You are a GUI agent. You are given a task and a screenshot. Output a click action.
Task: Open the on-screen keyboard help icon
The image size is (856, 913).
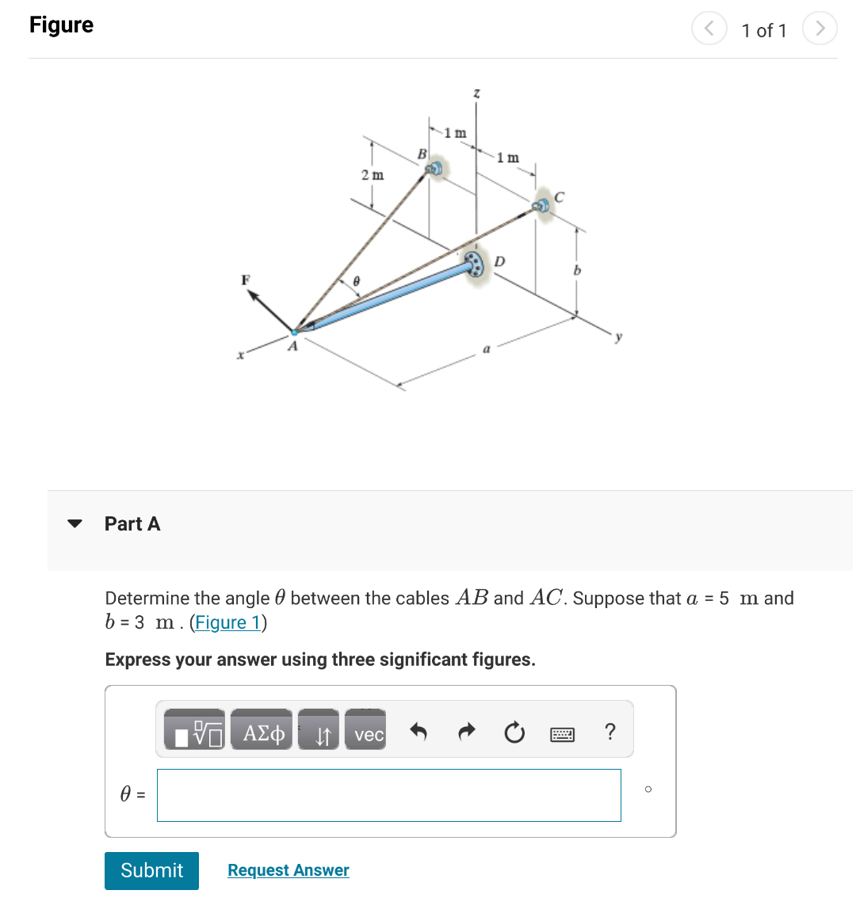point(562,734)
